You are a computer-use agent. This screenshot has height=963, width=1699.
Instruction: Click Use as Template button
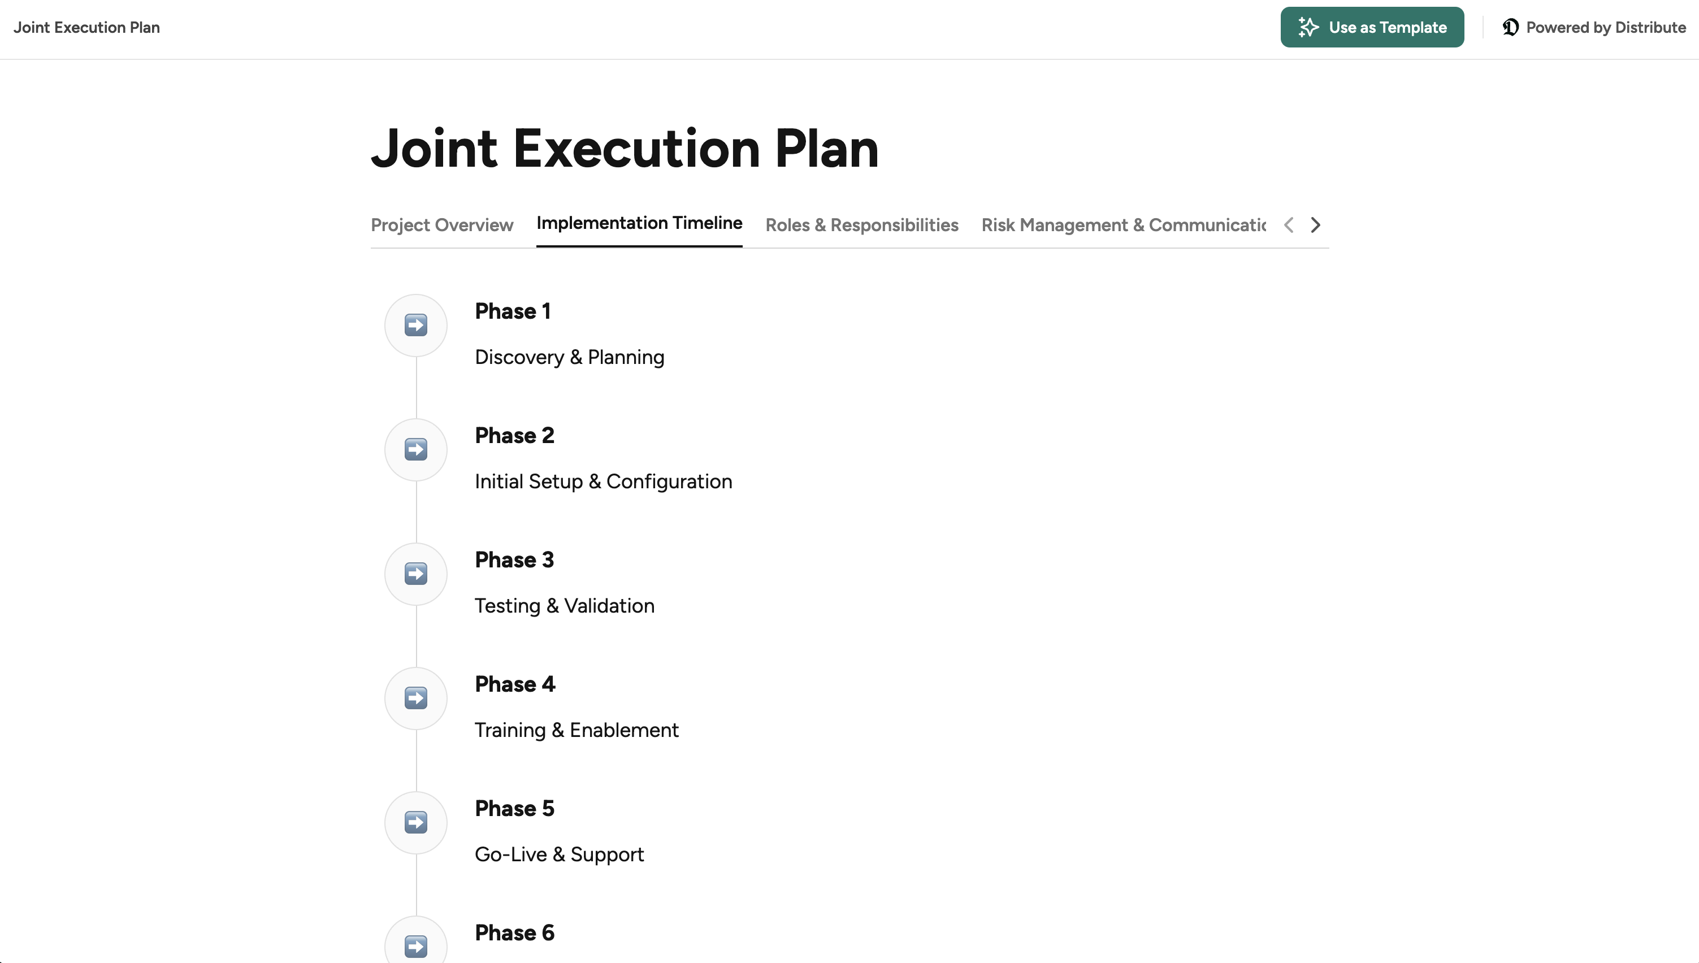point(1372,27)
